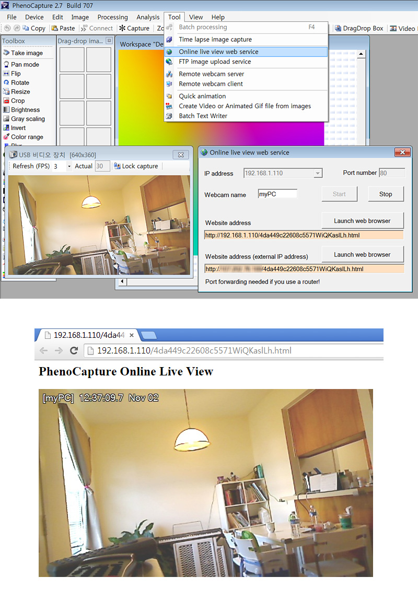The image size is (418, 589).
Task: Click the Webcam name input field
Action: coord(277,194)
